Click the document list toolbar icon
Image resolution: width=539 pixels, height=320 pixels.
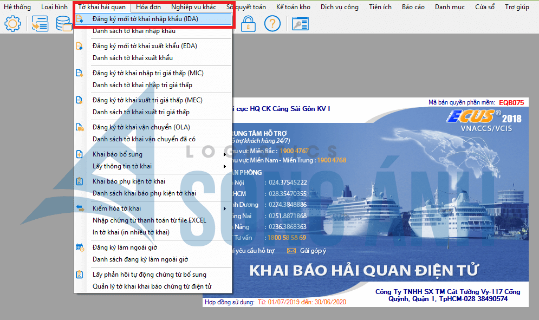[40, 24]
